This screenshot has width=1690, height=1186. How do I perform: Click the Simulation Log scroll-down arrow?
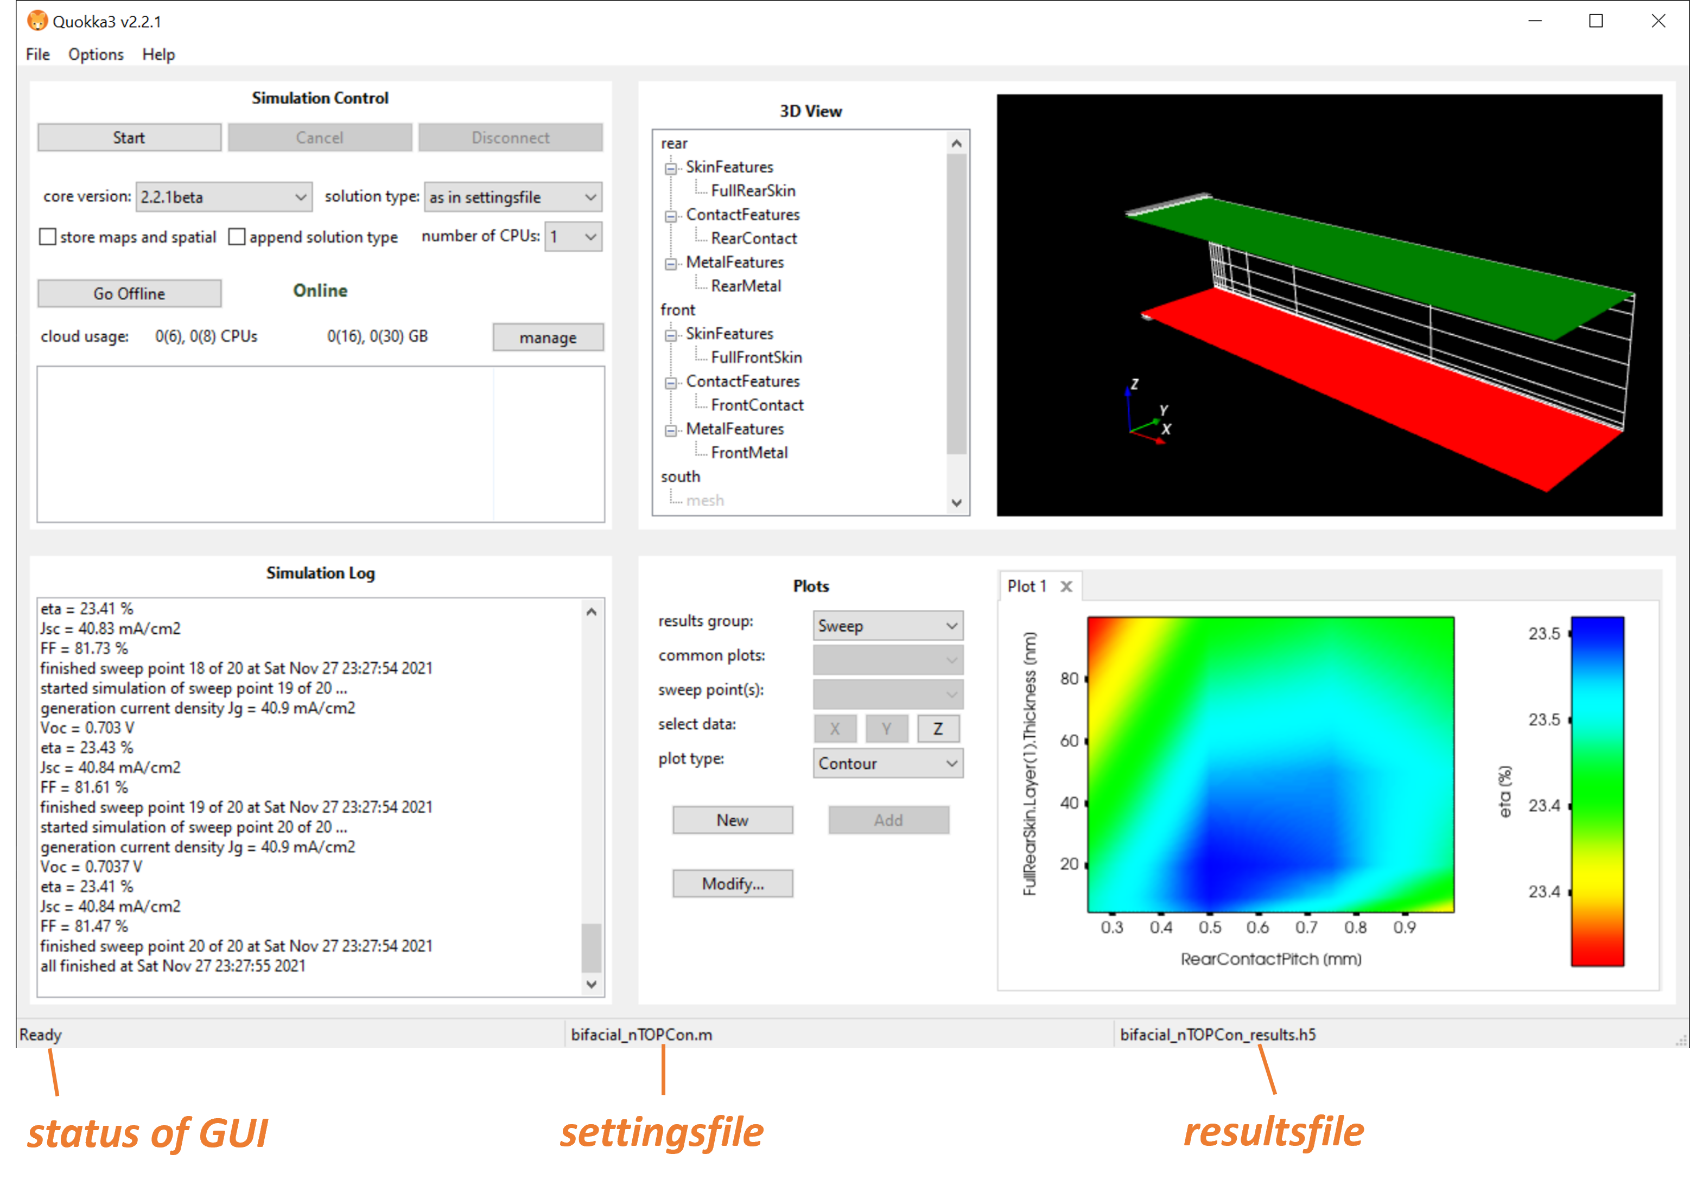591,984
